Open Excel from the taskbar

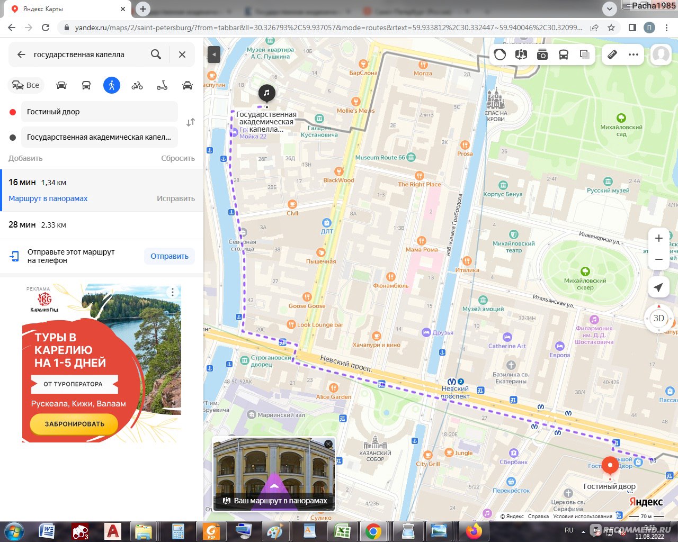[x=342, y=531]
